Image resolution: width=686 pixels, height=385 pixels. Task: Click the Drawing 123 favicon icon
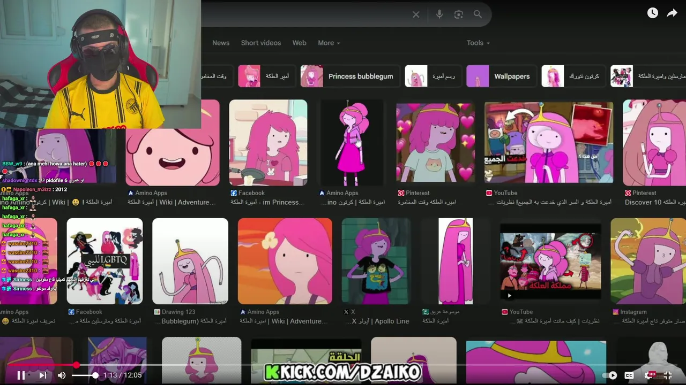(x=157, y=312)
